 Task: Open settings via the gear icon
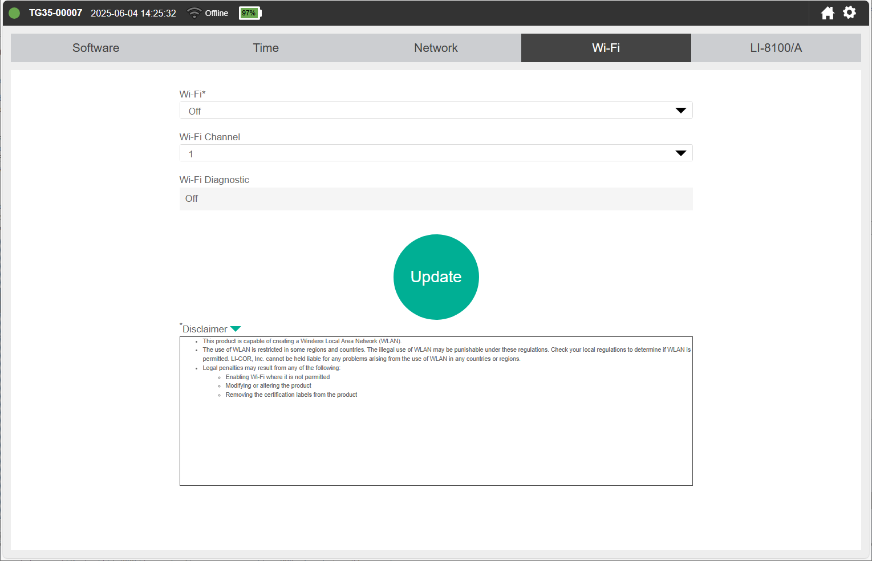pyautogui.click(x=849, y=13)
